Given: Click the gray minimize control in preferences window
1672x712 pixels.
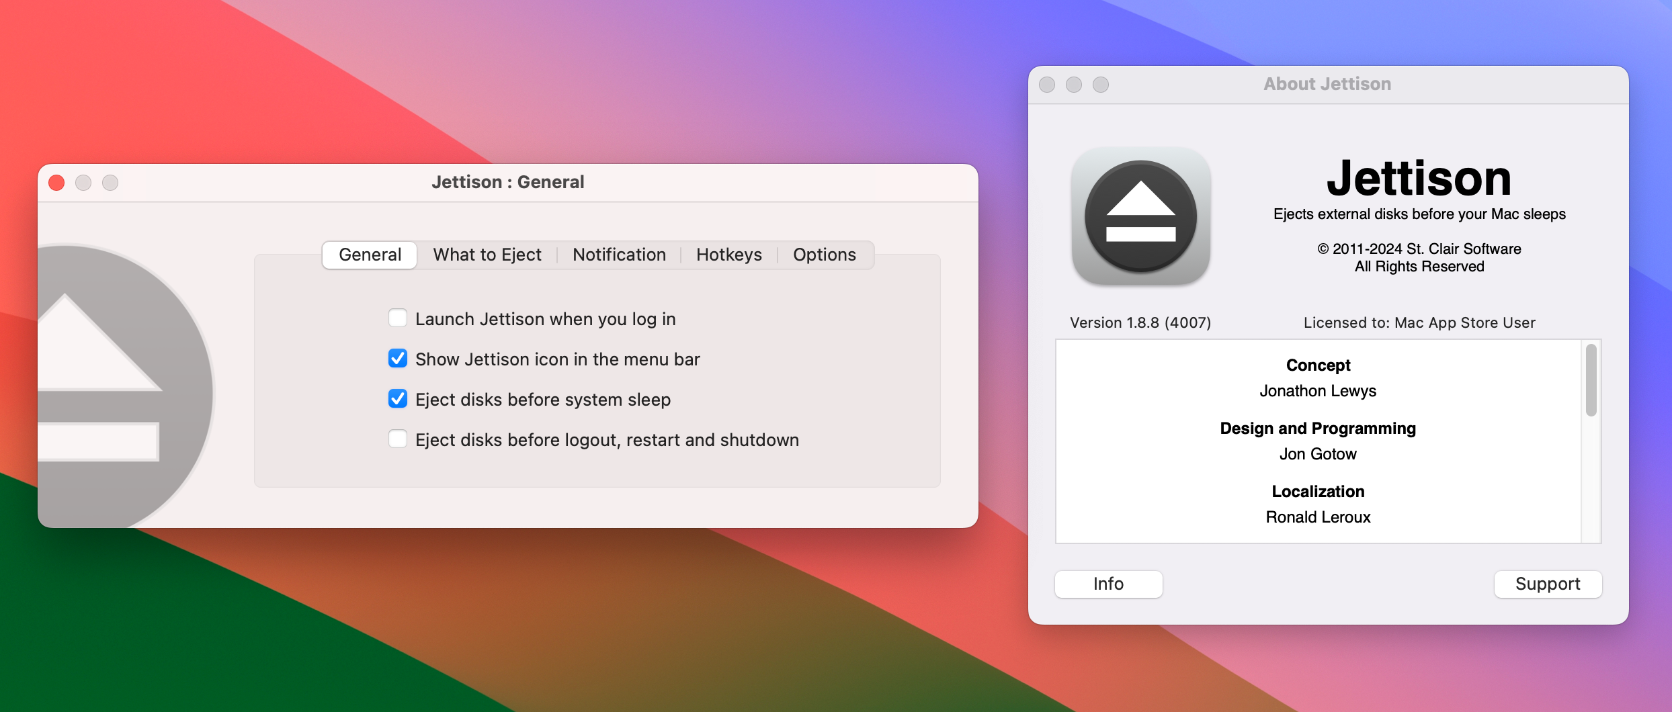Looking at the screenshot, I should (x=84, y=182).
